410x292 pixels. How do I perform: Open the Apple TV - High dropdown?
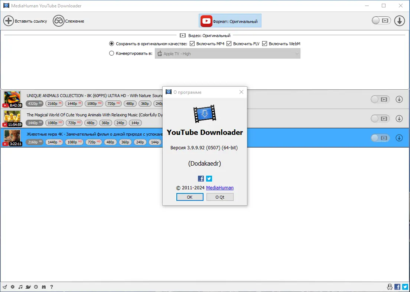[228, 53]
